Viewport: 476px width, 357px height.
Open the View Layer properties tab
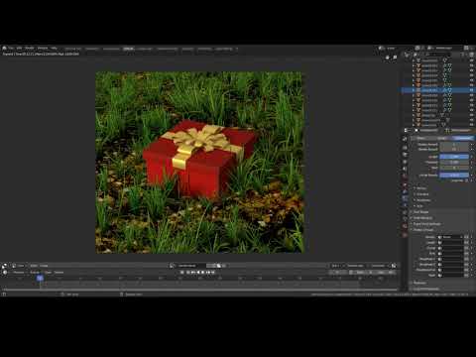pos(405,162)
